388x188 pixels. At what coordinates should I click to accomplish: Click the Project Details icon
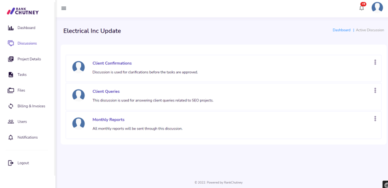[10, 59]
